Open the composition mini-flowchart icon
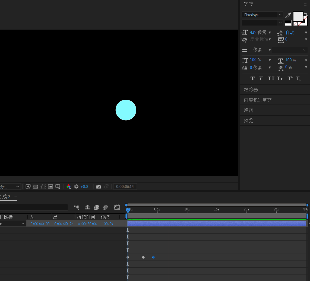Viewport: 310px width, 281px height. point(76,207)
